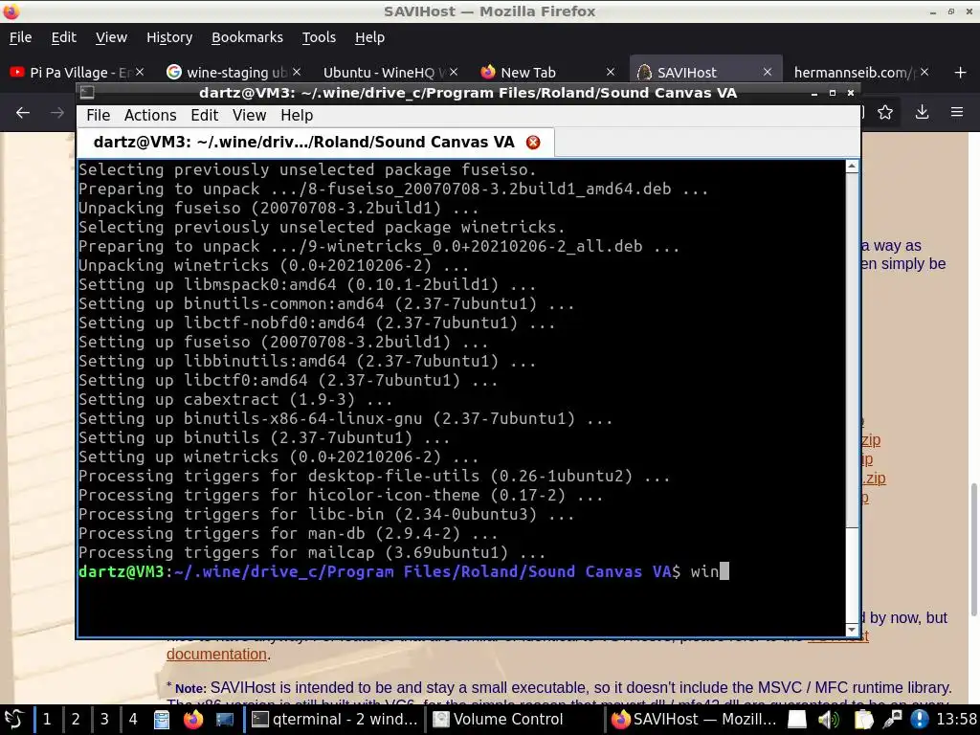Go back in Firefox
The image size is (980, 735).
pos(23,113)
